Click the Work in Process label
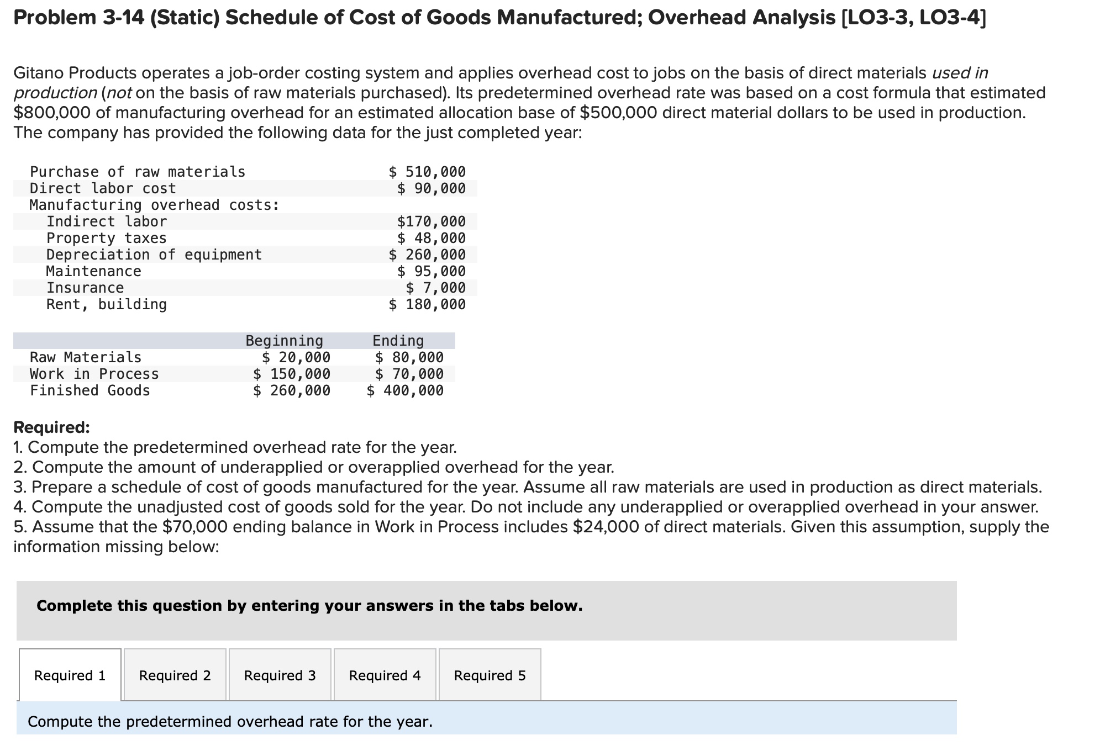 [94, 374]
